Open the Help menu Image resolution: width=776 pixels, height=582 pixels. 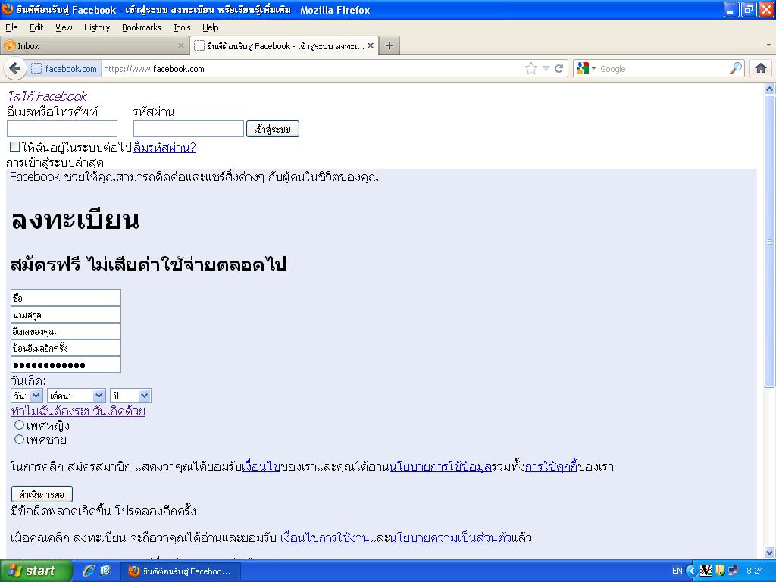pos(211,27)
